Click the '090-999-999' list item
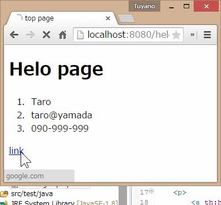Image resolution: width=221 pixels, height=205 pixels. coord(60,128)
